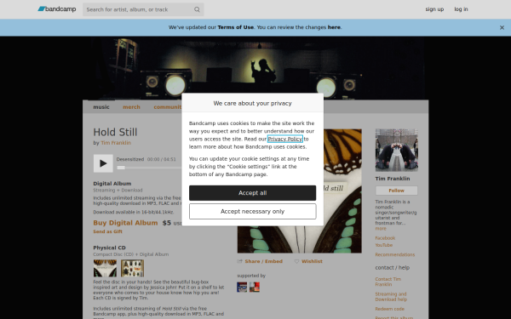511x319 pixels.
Task: Click the Tim Franklin artist photo
Action: click(396, 150)
